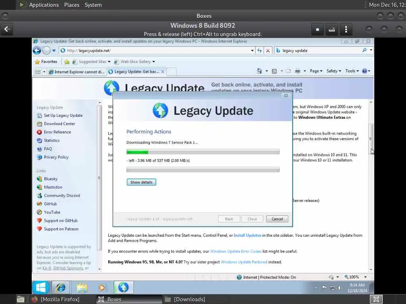This screenshot has width=406, height=304.
Task: Click the IE forward arrow button
Action: [x=47, y=50]
